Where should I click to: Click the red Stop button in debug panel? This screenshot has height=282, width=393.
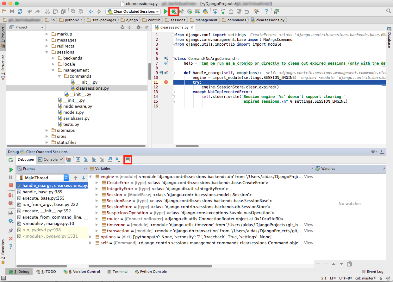click(11, 185)
